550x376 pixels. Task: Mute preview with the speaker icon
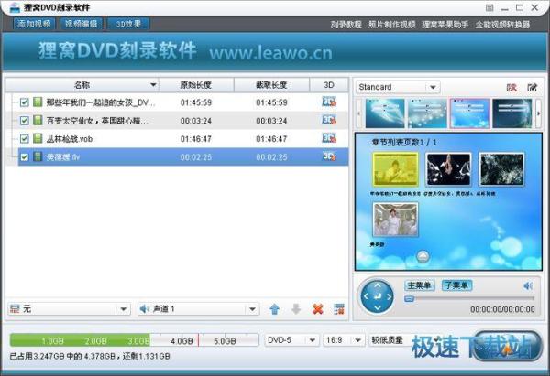coord(528,285)
